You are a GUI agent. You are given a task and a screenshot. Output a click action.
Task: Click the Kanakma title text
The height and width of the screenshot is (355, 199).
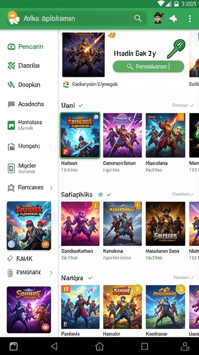pyautogui.click(x=113, y=251)
